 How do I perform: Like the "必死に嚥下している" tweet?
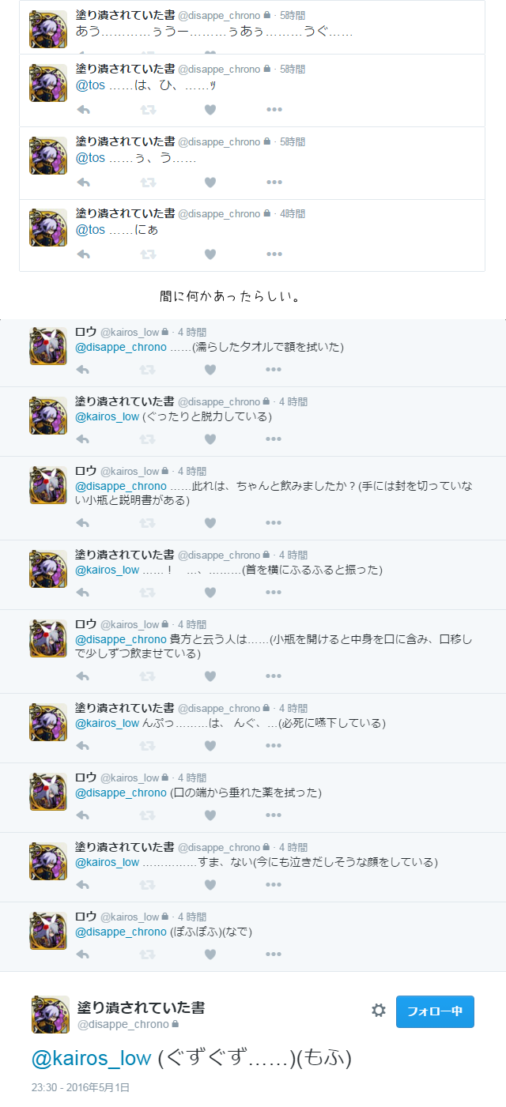pyautogui.click(x=210, y=746)
